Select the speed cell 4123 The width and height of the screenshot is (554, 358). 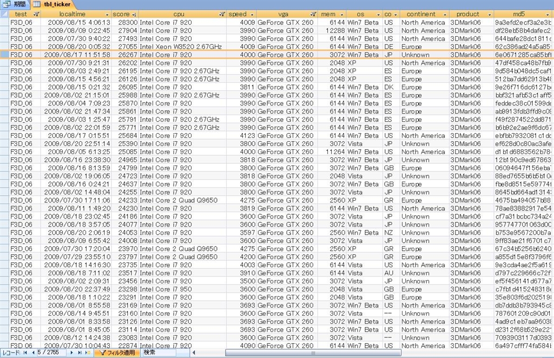(x=241, y=136)
